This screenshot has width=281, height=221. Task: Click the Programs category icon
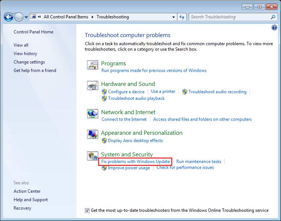click(92, 65)
